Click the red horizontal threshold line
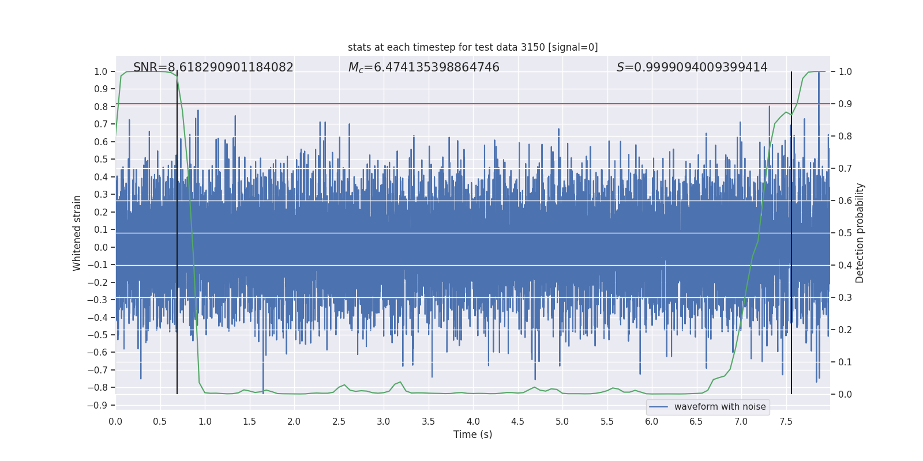Viewport: 923px width, 461px height. (473, 104)
